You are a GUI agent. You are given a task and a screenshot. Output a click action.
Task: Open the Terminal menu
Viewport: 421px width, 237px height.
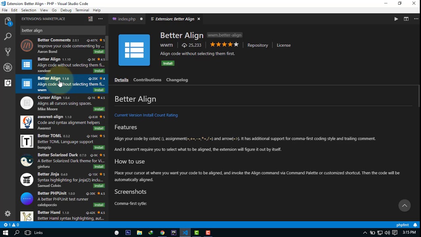click(82, 10)
